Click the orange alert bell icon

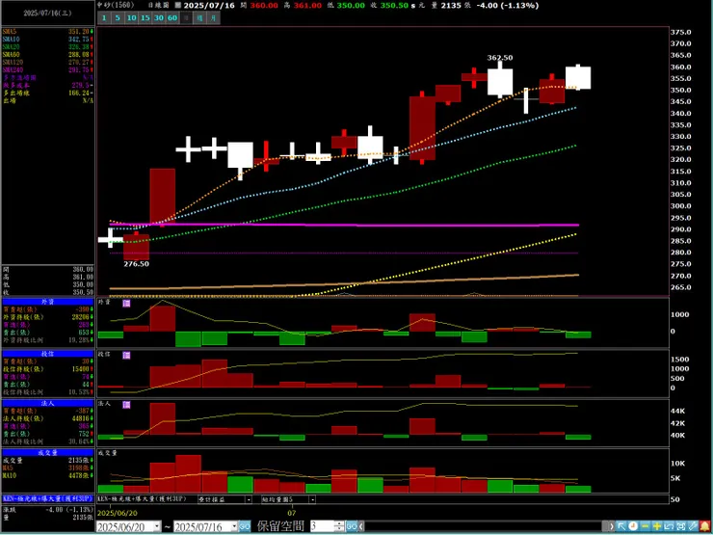point(705,526)
